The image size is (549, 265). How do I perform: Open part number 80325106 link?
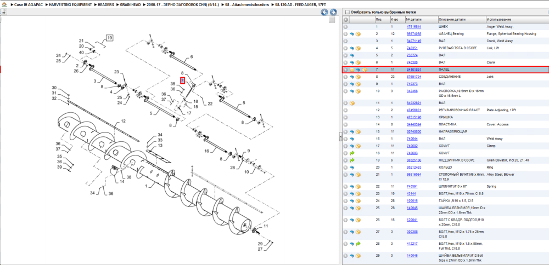tap(414, 160)
